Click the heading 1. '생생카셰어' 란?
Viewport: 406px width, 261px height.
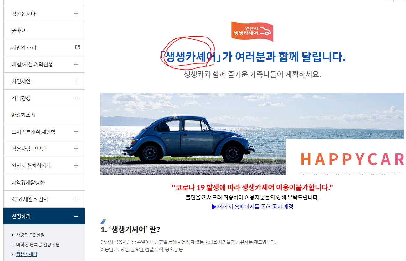pyautogui.click(x=131, y=229)
